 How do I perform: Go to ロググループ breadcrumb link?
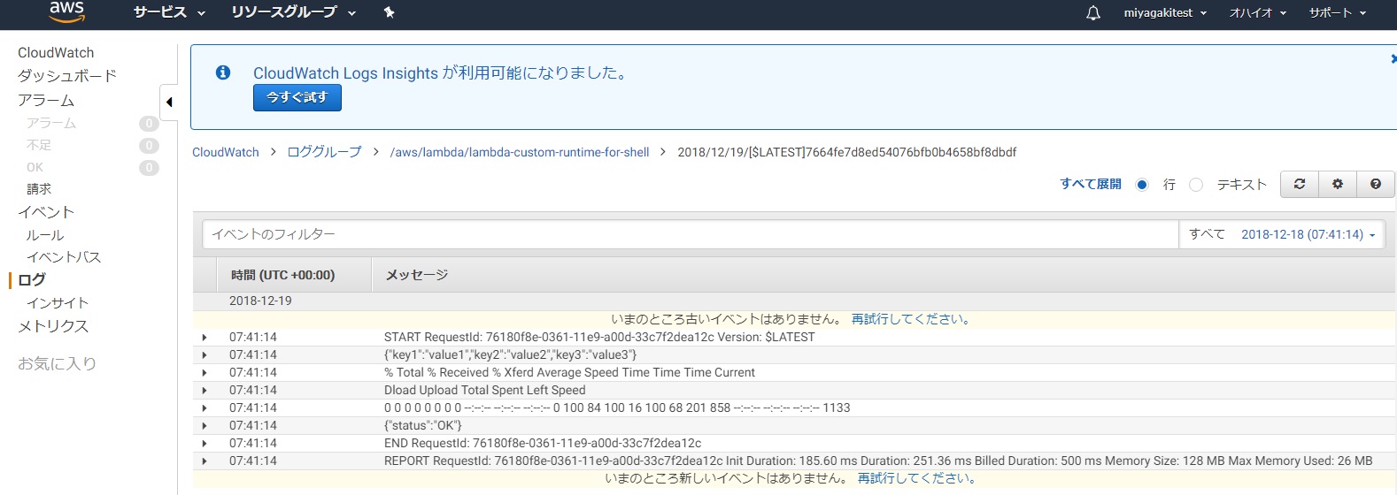point(324,152)
